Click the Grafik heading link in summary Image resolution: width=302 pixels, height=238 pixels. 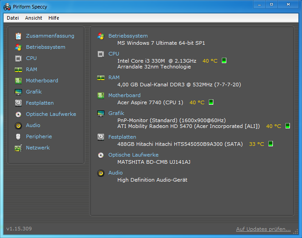click(x=116, y=113)
